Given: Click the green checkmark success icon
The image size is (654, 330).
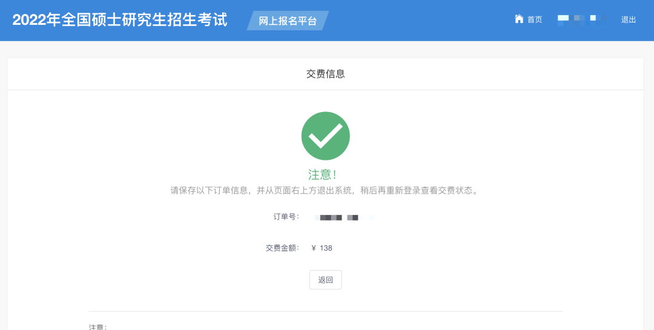Looking at the screenshot, I should [325, 136].
